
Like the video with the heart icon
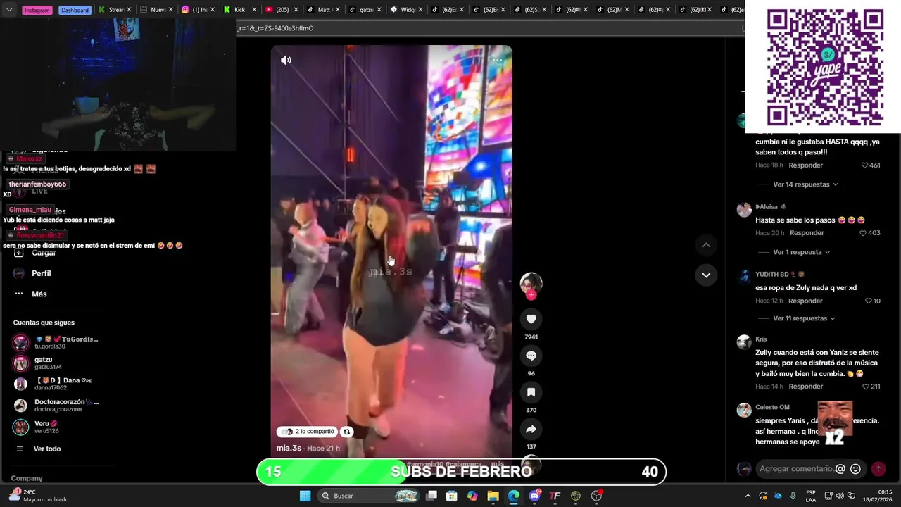tap(531, 319)
